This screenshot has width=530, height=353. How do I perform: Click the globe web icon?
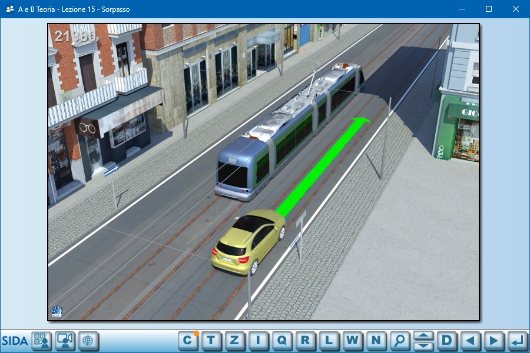(88, 341)
